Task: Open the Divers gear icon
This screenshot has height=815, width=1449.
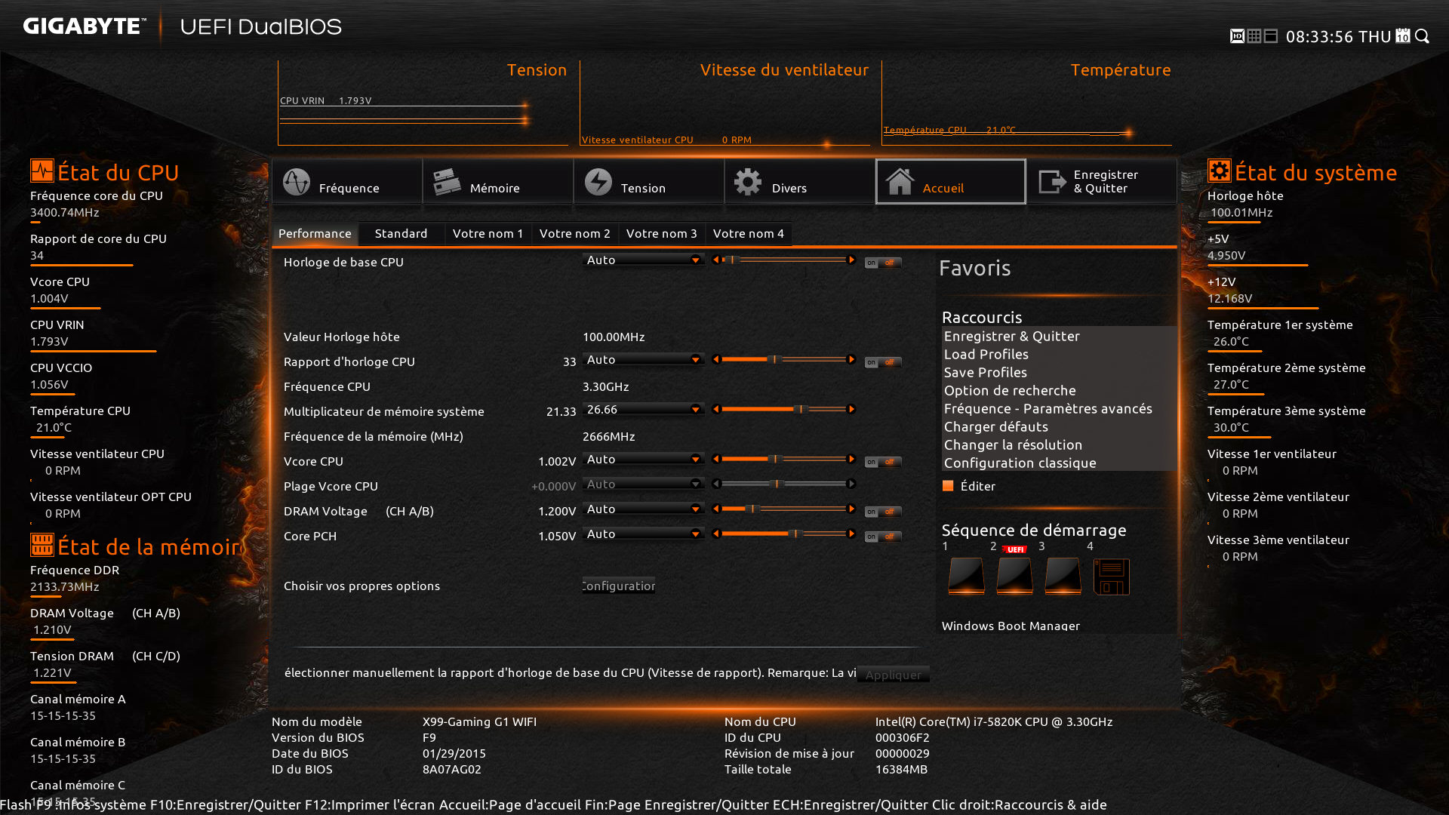Action: pos(748,182)
